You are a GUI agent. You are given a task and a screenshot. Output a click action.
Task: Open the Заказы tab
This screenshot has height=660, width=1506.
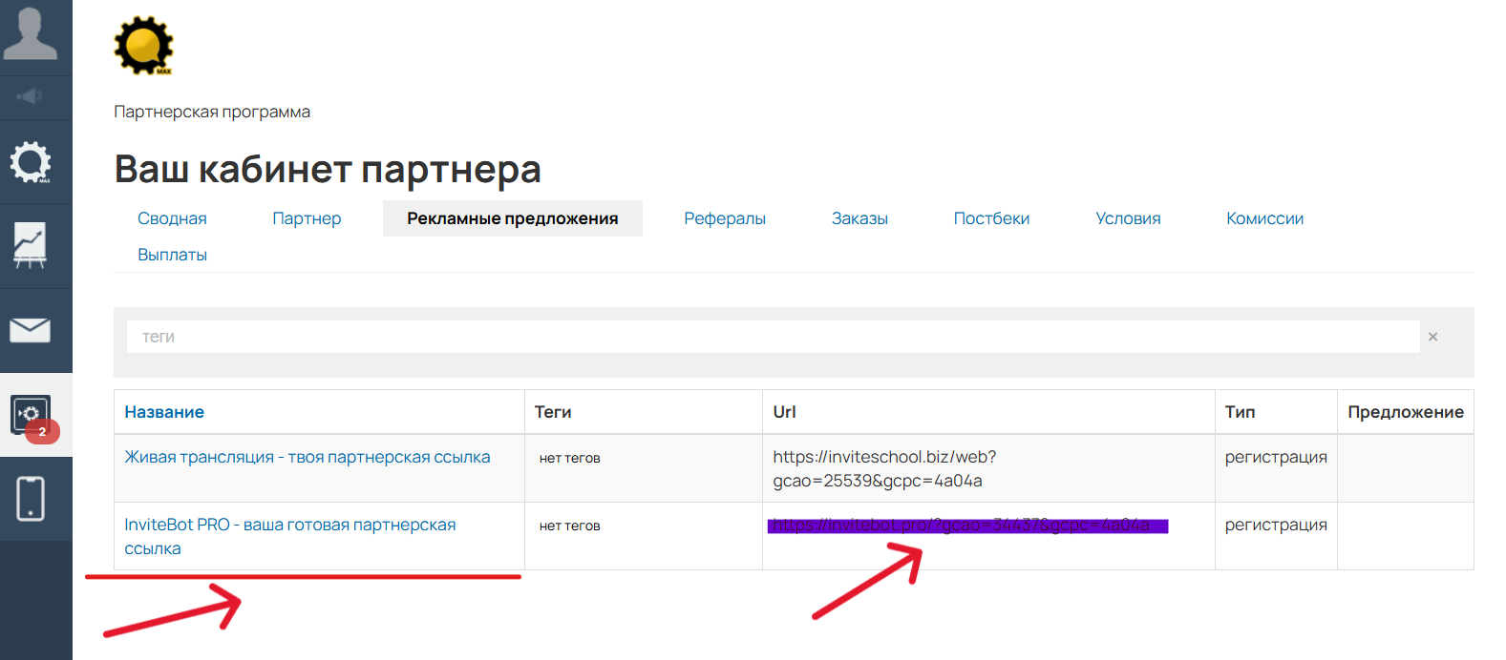click(859, 218)
